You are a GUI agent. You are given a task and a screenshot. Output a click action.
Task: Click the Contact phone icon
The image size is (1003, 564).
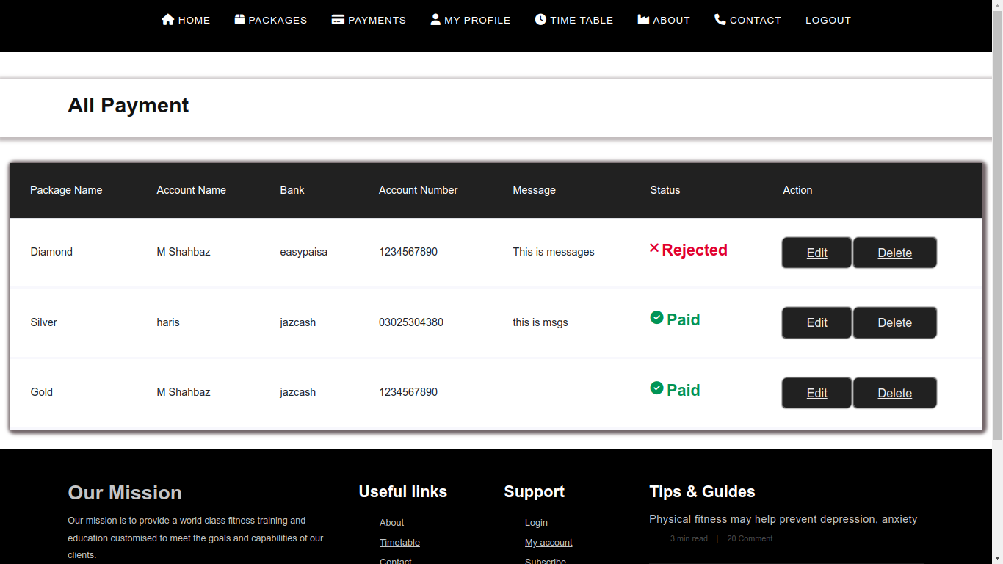(720, 20)
